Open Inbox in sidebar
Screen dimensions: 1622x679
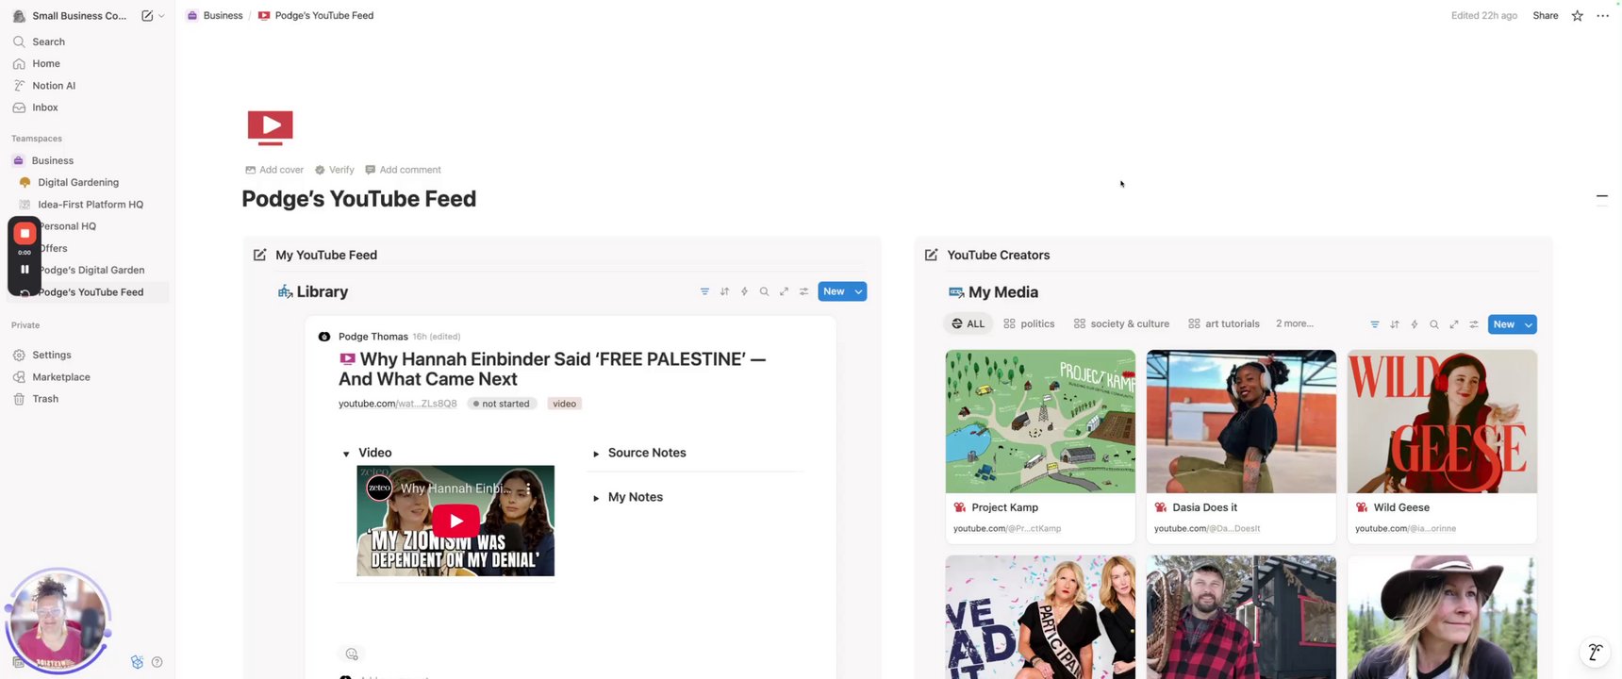pos(45,108)
